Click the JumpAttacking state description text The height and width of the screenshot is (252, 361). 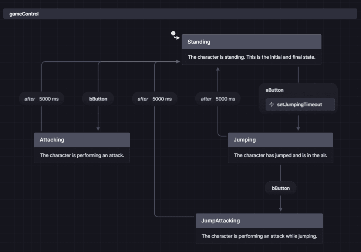tap(259, 236)
